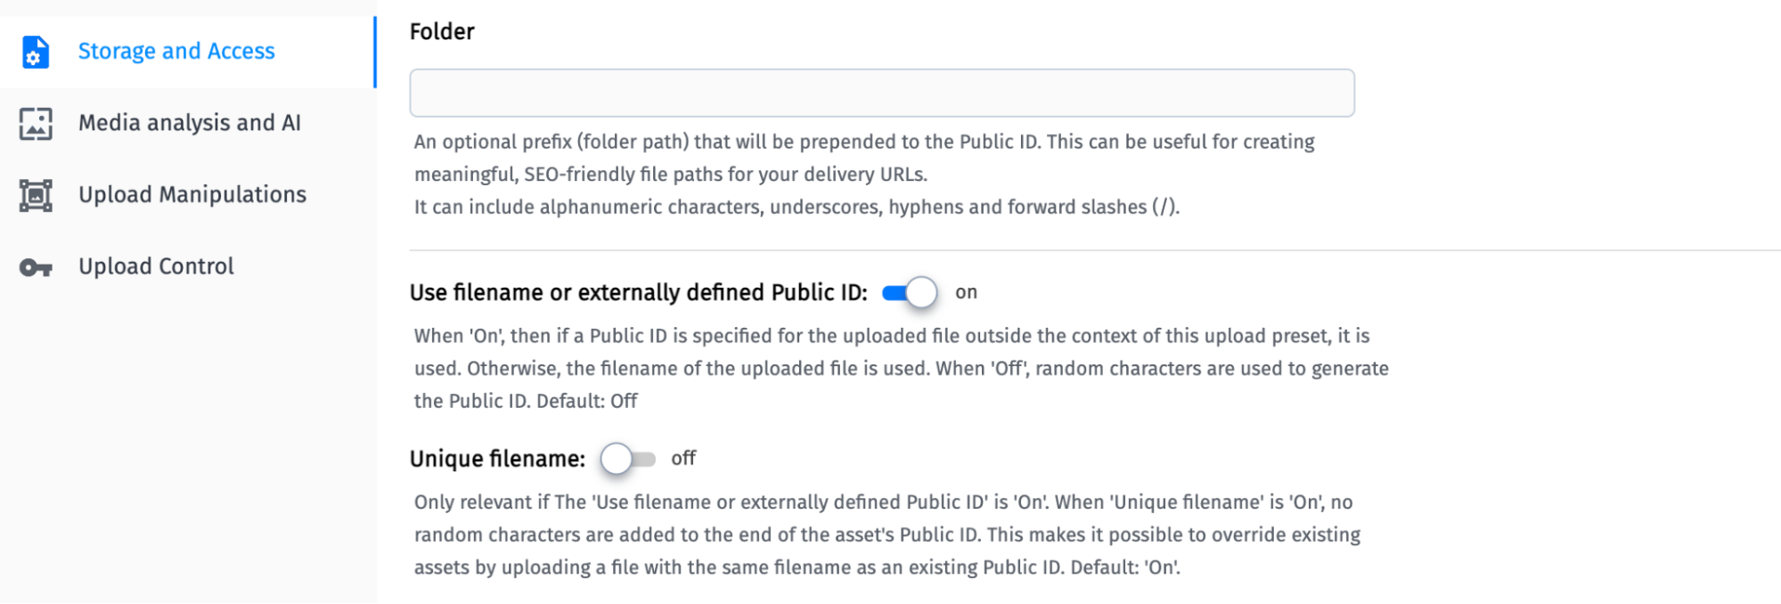This screenshot has width=1781, height=604.
Task: Click the "Use filename or externally defined Public ID:" label
Action: point(638,292)
